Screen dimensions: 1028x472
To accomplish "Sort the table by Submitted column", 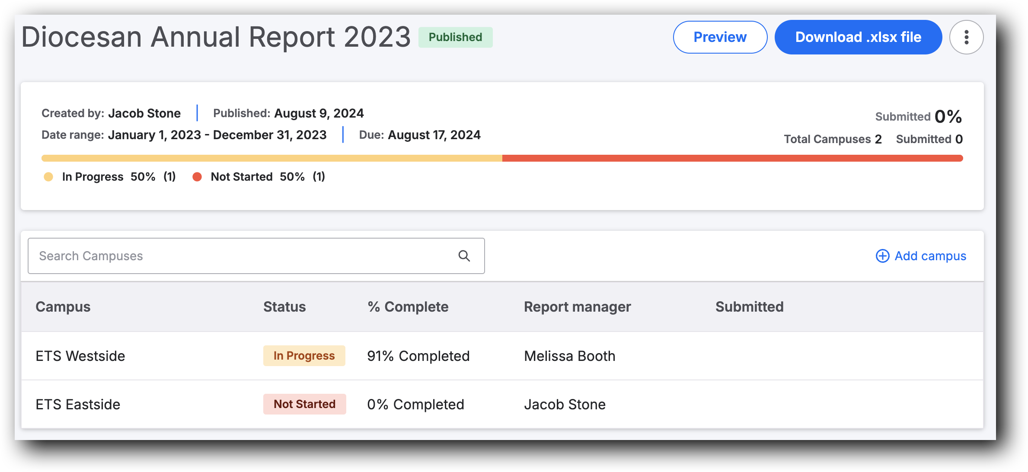I will (749, 306).
